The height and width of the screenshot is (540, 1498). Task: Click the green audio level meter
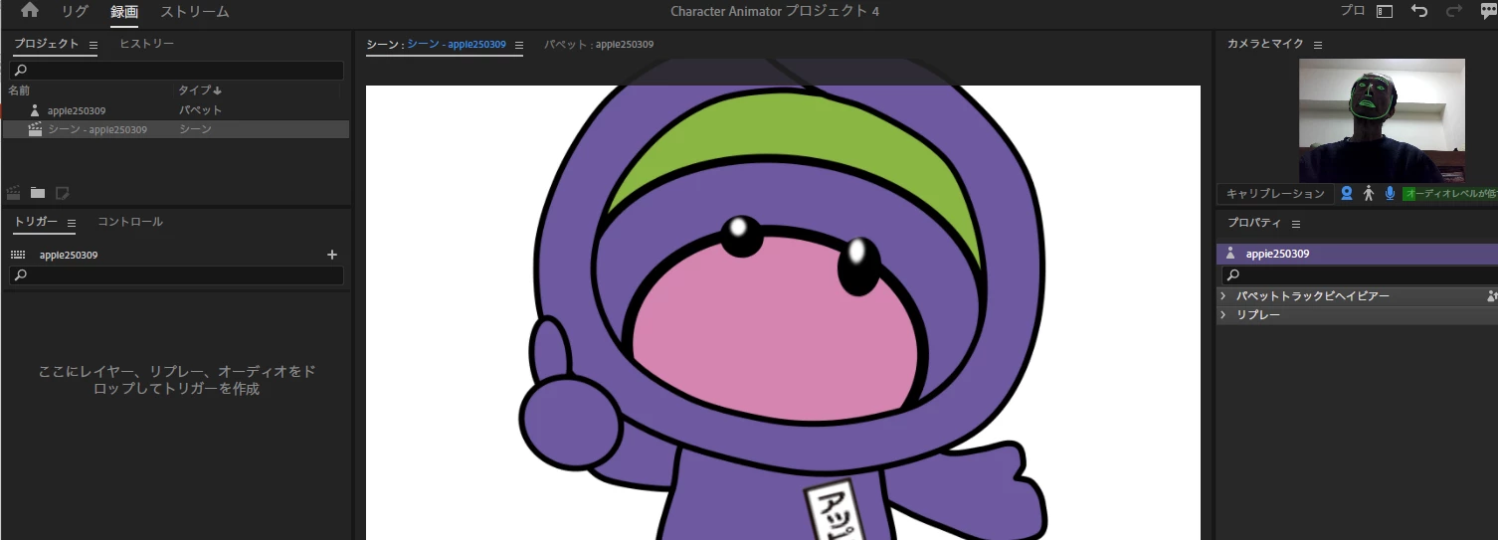pos(1449,194)
